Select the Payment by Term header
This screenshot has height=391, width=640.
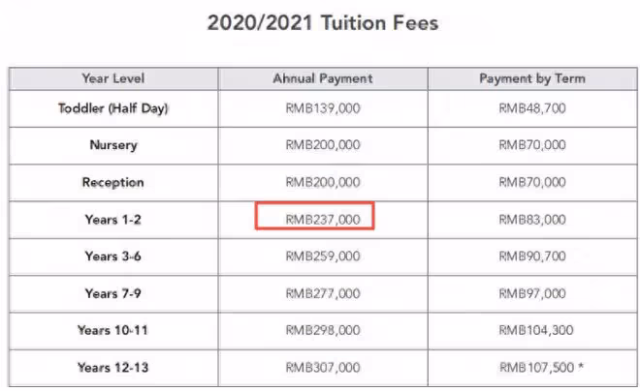click(532, 78)
